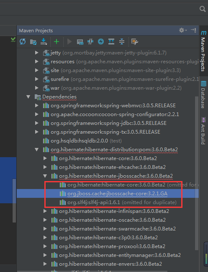Click the plugin icon beside jetty
208x272 pixels.
click(x=46, y=53)
